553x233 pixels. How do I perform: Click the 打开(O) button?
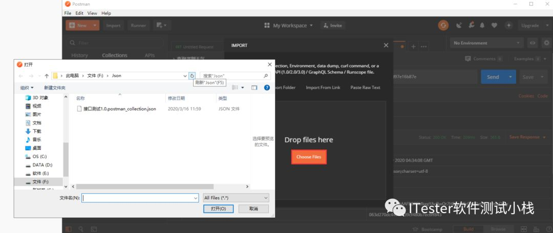click(x=218, y=208)
